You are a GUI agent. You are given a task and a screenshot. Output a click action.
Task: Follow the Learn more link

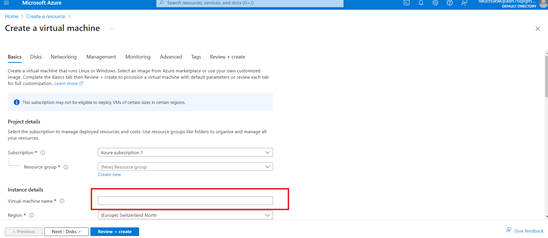tap(66, 84)
